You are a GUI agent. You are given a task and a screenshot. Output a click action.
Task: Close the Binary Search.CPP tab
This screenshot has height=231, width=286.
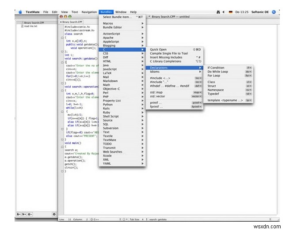(61, 21)
